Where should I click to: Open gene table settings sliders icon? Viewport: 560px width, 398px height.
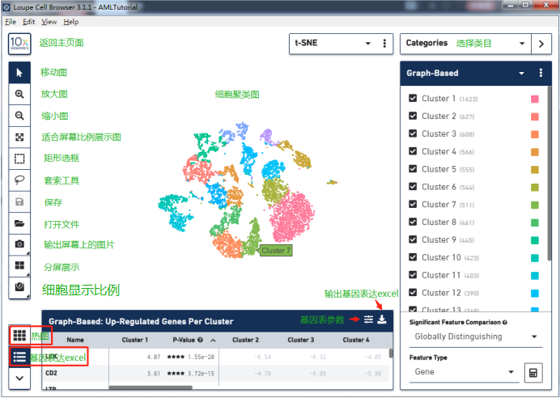(368, 320)
